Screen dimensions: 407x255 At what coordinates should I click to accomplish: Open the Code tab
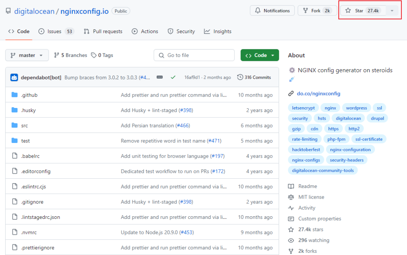(x=19, y=31)
